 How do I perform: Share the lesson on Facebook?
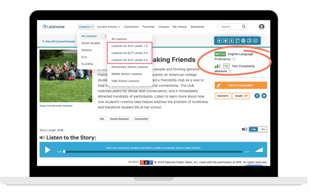(257, 96)
